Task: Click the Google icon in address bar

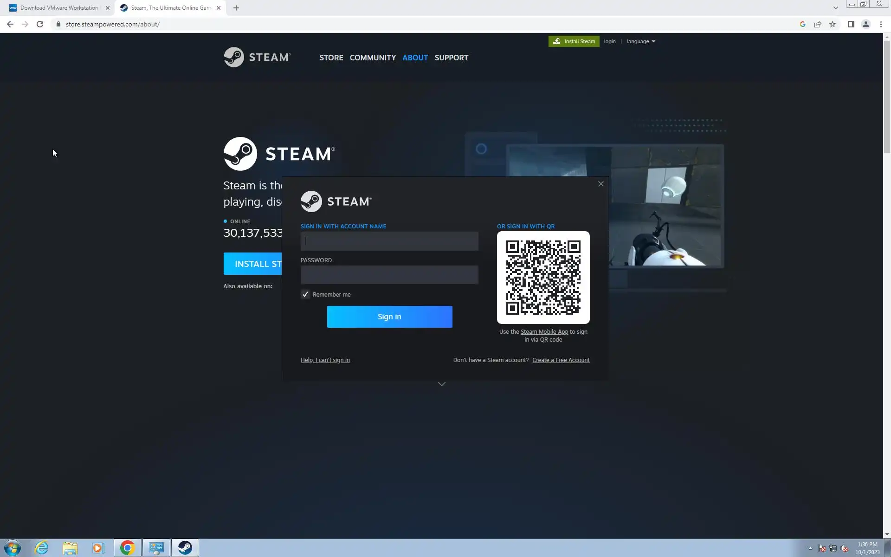Action: click(802, 24)
